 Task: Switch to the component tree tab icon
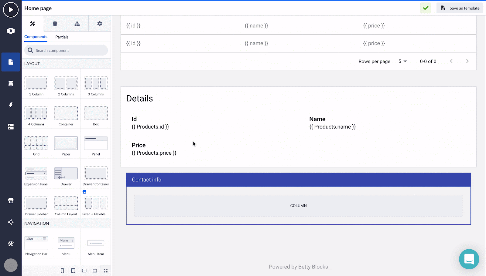(77, 24)
